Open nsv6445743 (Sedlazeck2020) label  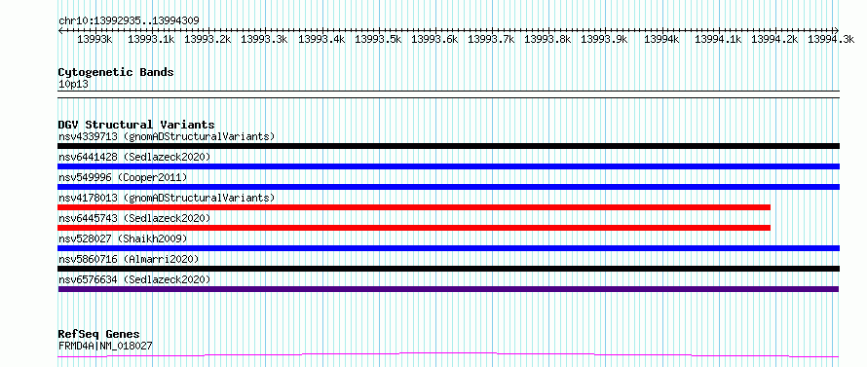134,218
